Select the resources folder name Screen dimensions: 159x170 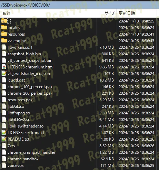tap(16, 34)
